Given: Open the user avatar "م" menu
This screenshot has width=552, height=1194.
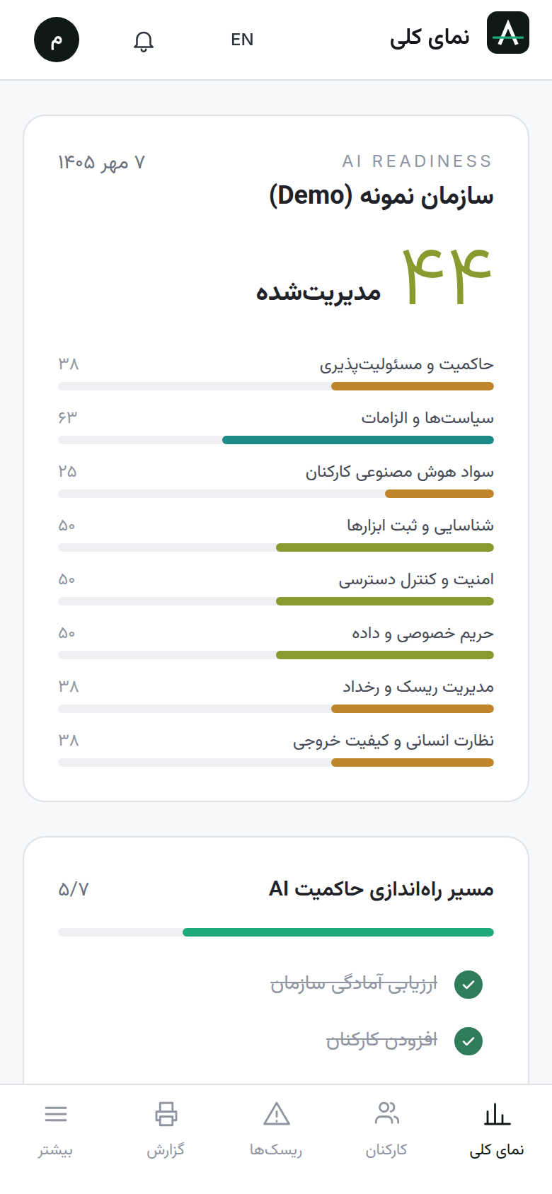Looking at the screenshot, I should point(57,40).
